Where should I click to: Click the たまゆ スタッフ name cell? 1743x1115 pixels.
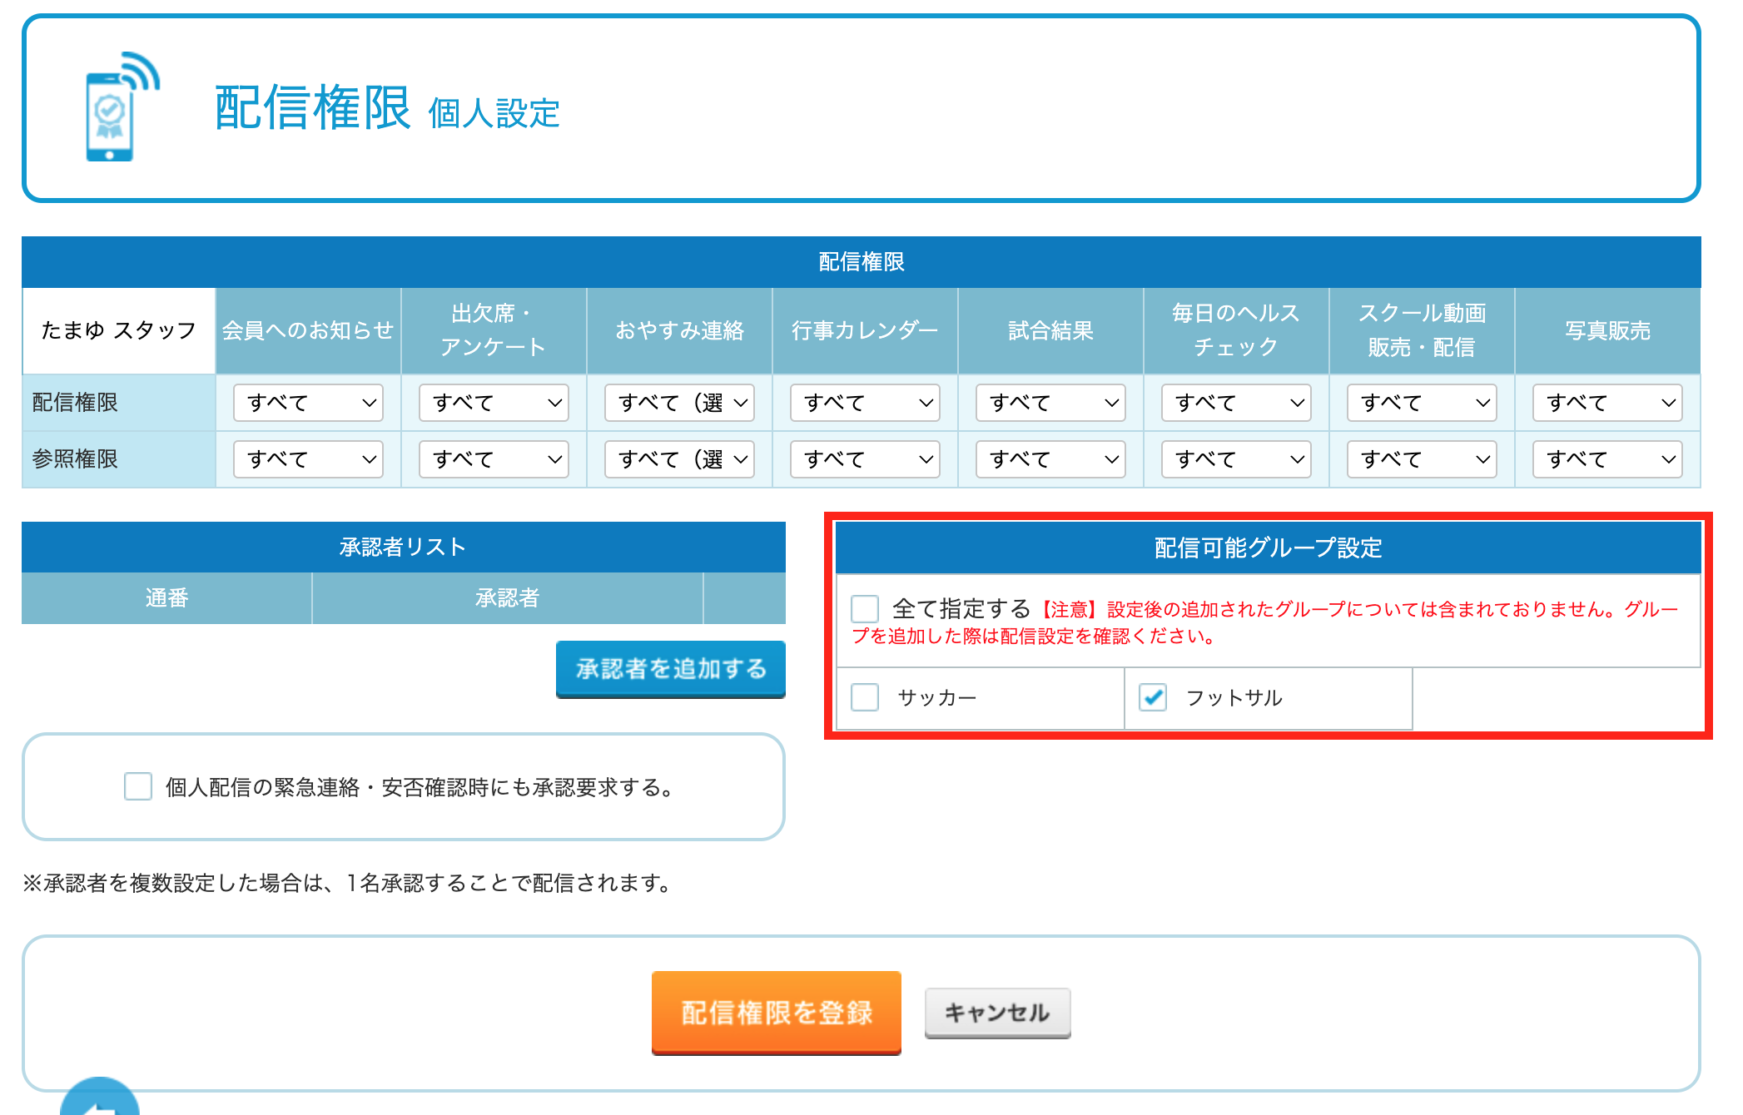tap(119, 330)
